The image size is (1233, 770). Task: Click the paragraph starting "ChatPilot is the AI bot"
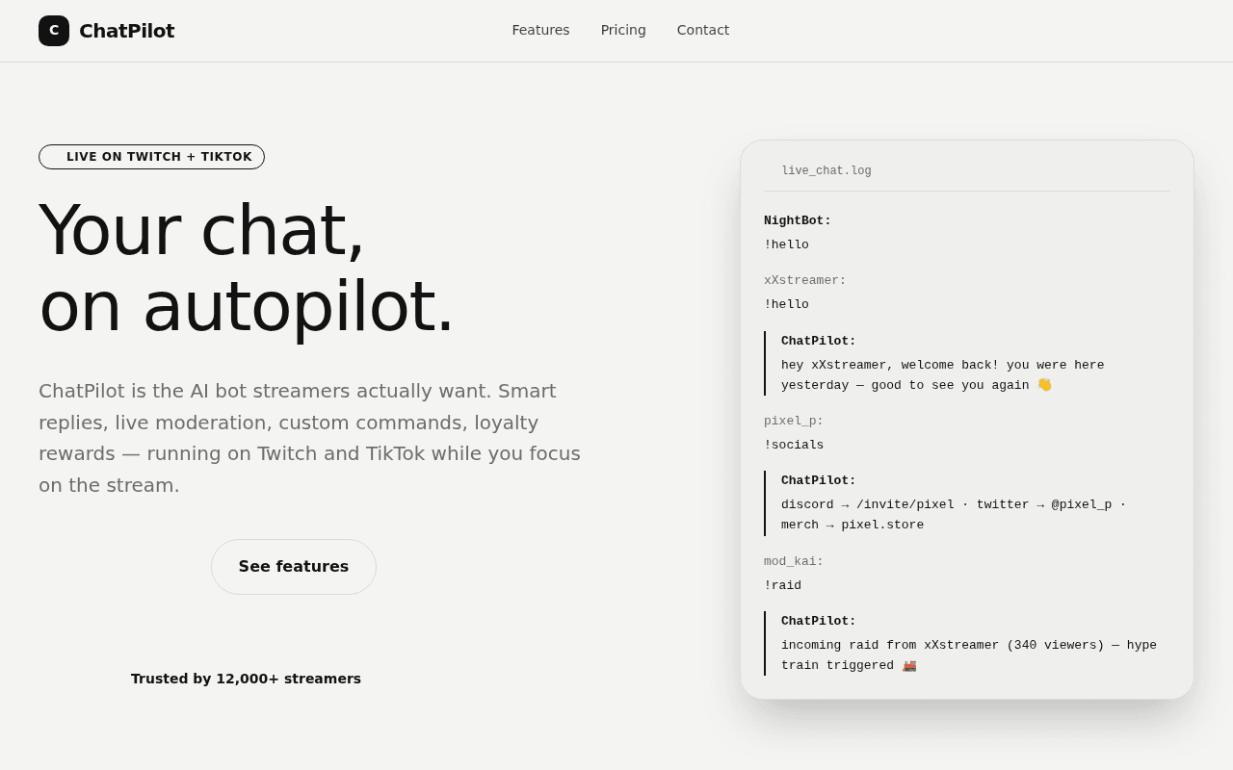click(x=310, y=438)
